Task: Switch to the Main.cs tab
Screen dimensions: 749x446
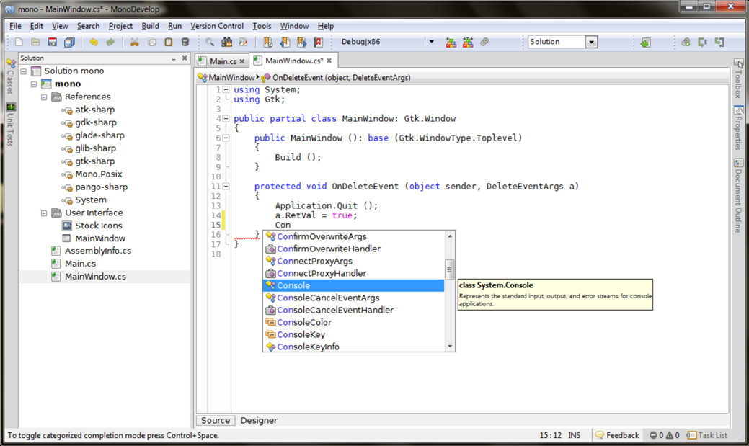Action: coord(223,61)
